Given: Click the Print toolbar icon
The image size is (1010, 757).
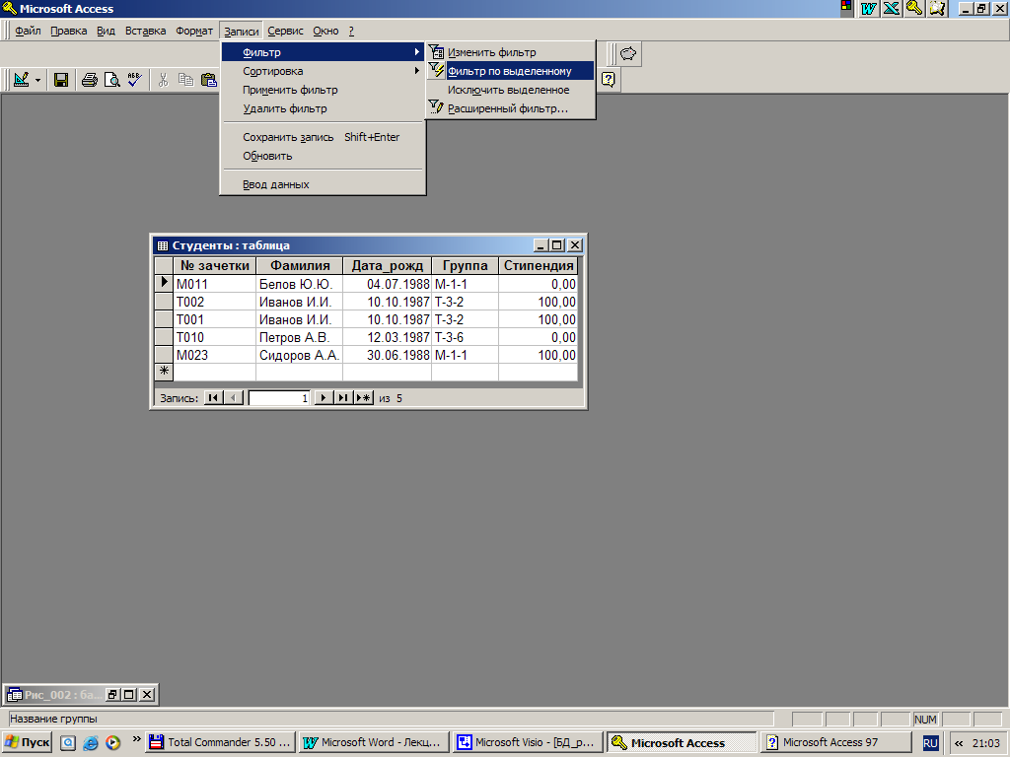Looking at the screenshot, I should 90,80.
